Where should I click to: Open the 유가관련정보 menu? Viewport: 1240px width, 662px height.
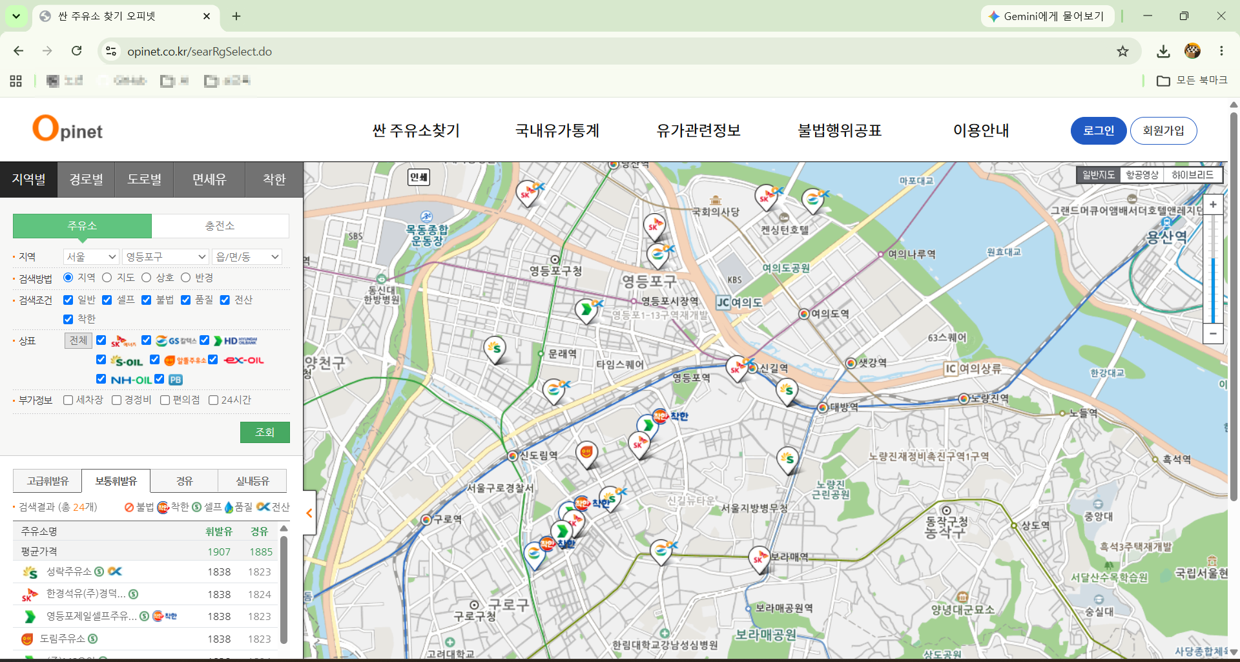pos(699,130)
